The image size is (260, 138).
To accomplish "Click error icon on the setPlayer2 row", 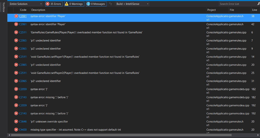I will [16, 73].
